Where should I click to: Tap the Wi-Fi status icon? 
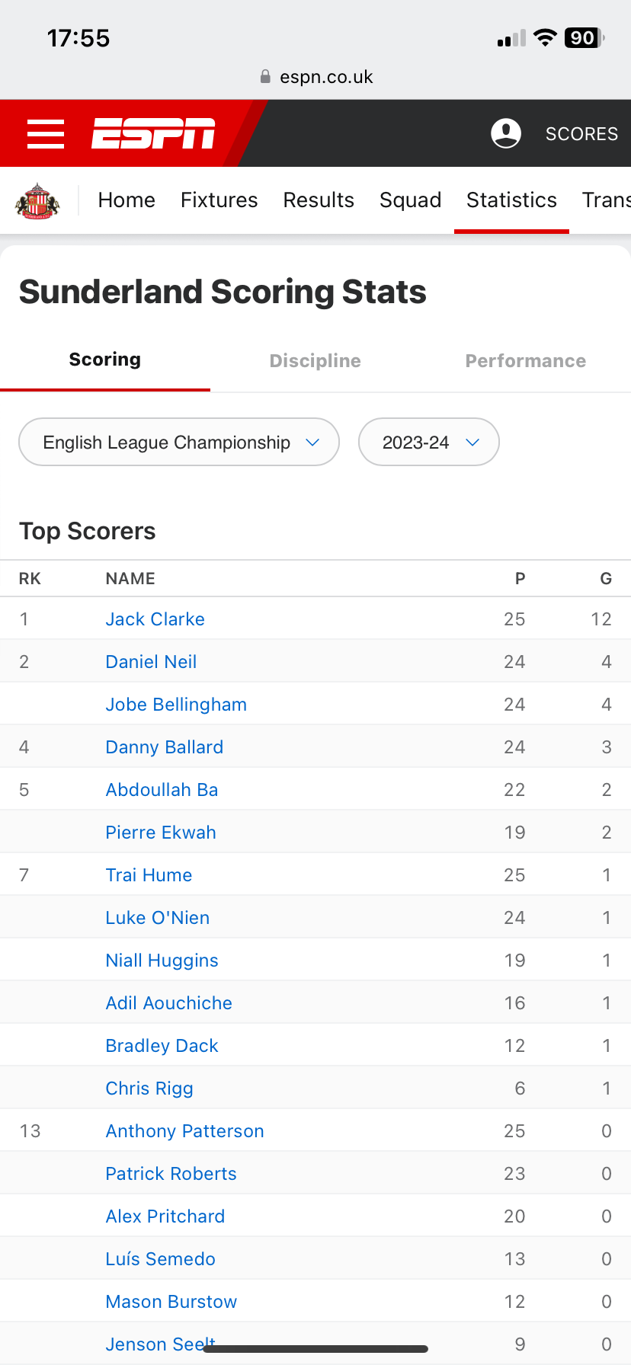coord(545,38)
